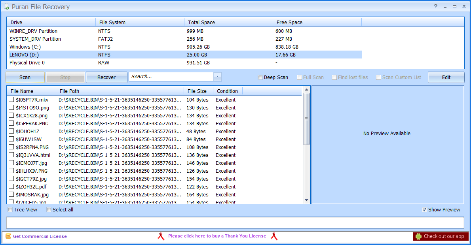Enable the Tree View checkbox
The height and width of the screenshot is (245, 471).
tap(10, 209)
